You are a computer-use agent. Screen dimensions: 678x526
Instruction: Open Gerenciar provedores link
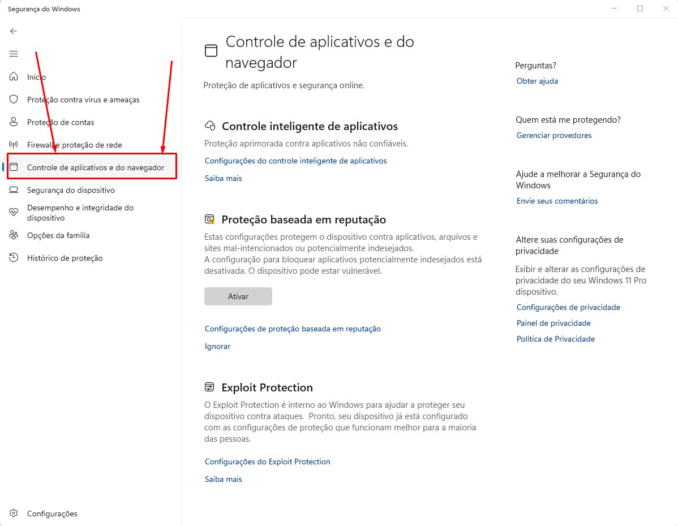[554, 135]
